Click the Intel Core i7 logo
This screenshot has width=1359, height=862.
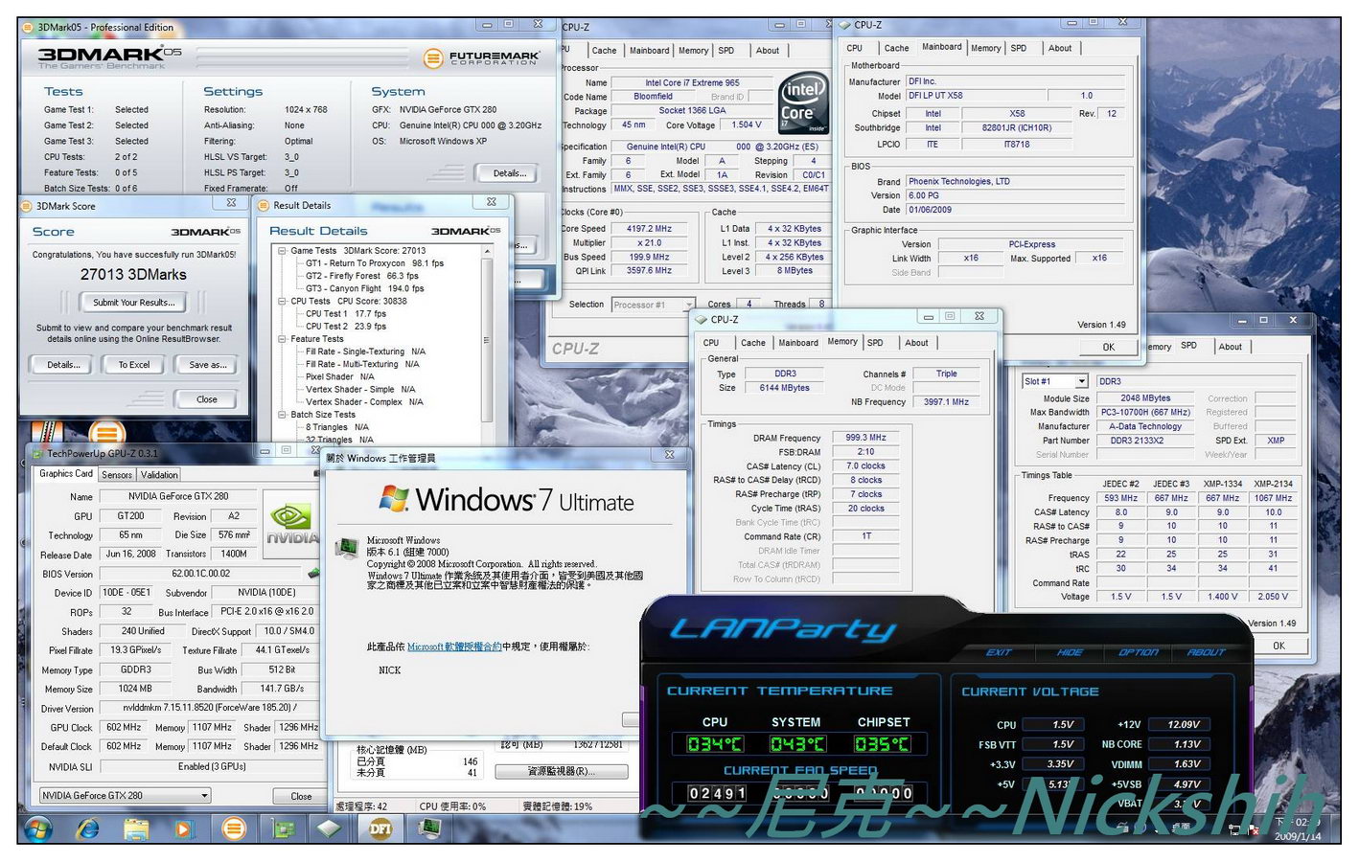tap(802, 102)
